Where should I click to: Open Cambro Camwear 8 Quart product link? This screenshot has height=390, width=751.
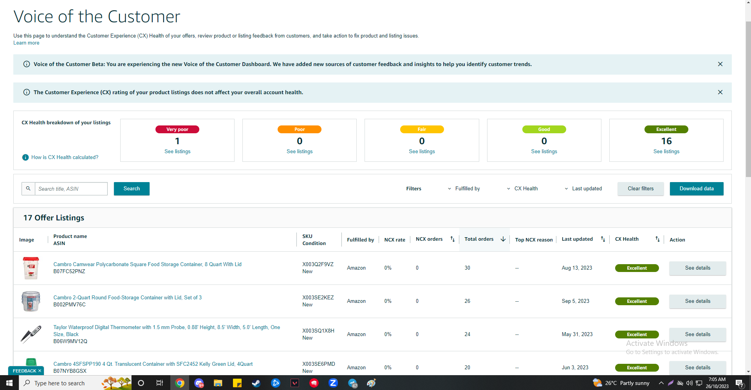[147, 265]
